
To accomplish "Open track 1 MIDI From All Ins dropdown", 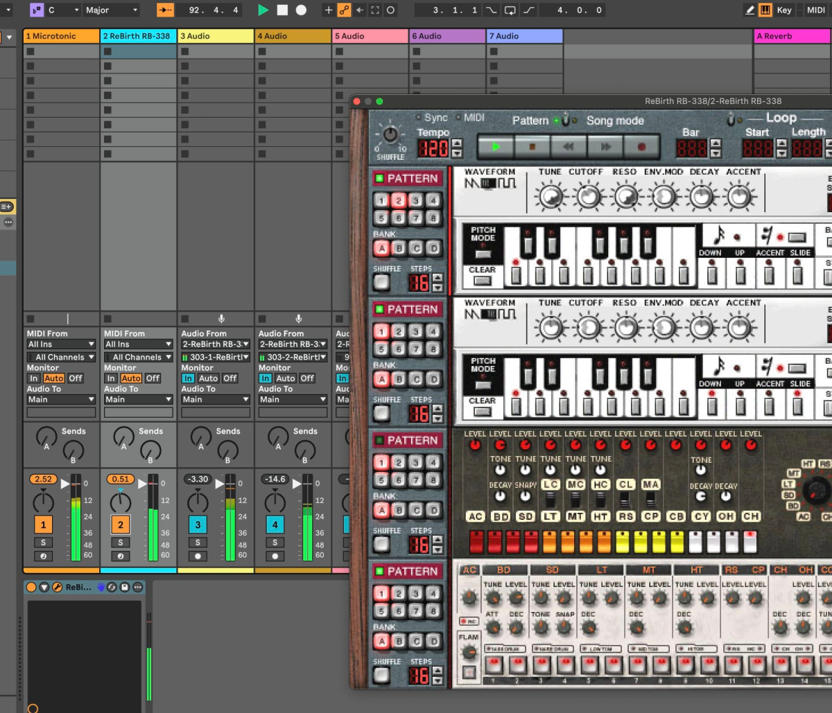I will 61,344.
